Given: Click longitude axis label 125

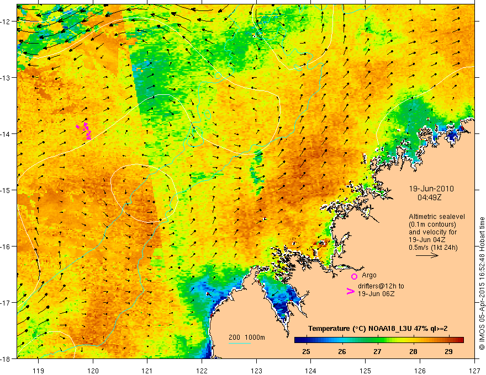Looking at the screenshot, I should pos(366,371).
